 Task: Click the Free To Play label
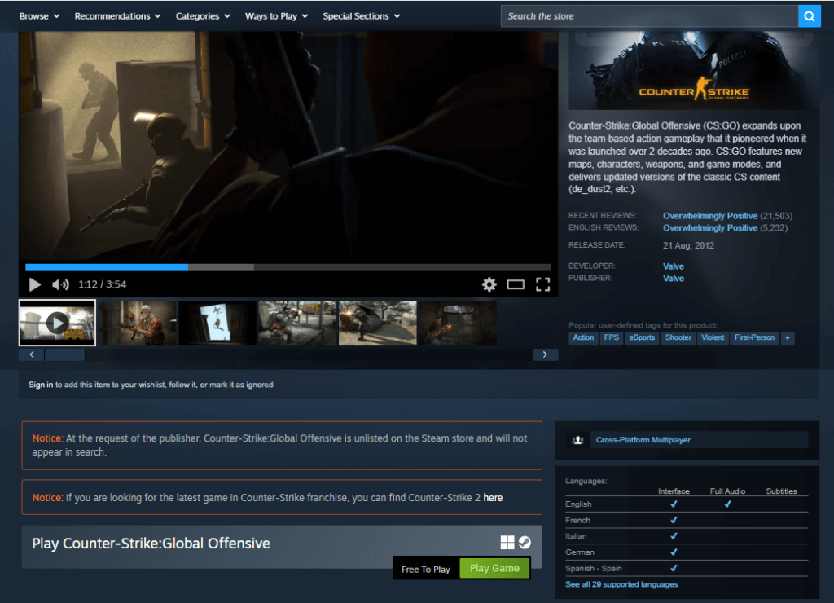coord(425,570)
